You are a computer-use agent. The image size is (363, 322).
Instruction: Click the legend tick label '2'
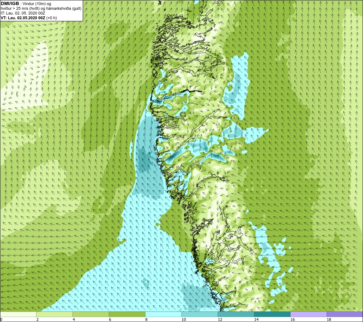pyautogui.click(x=37, y=319)
